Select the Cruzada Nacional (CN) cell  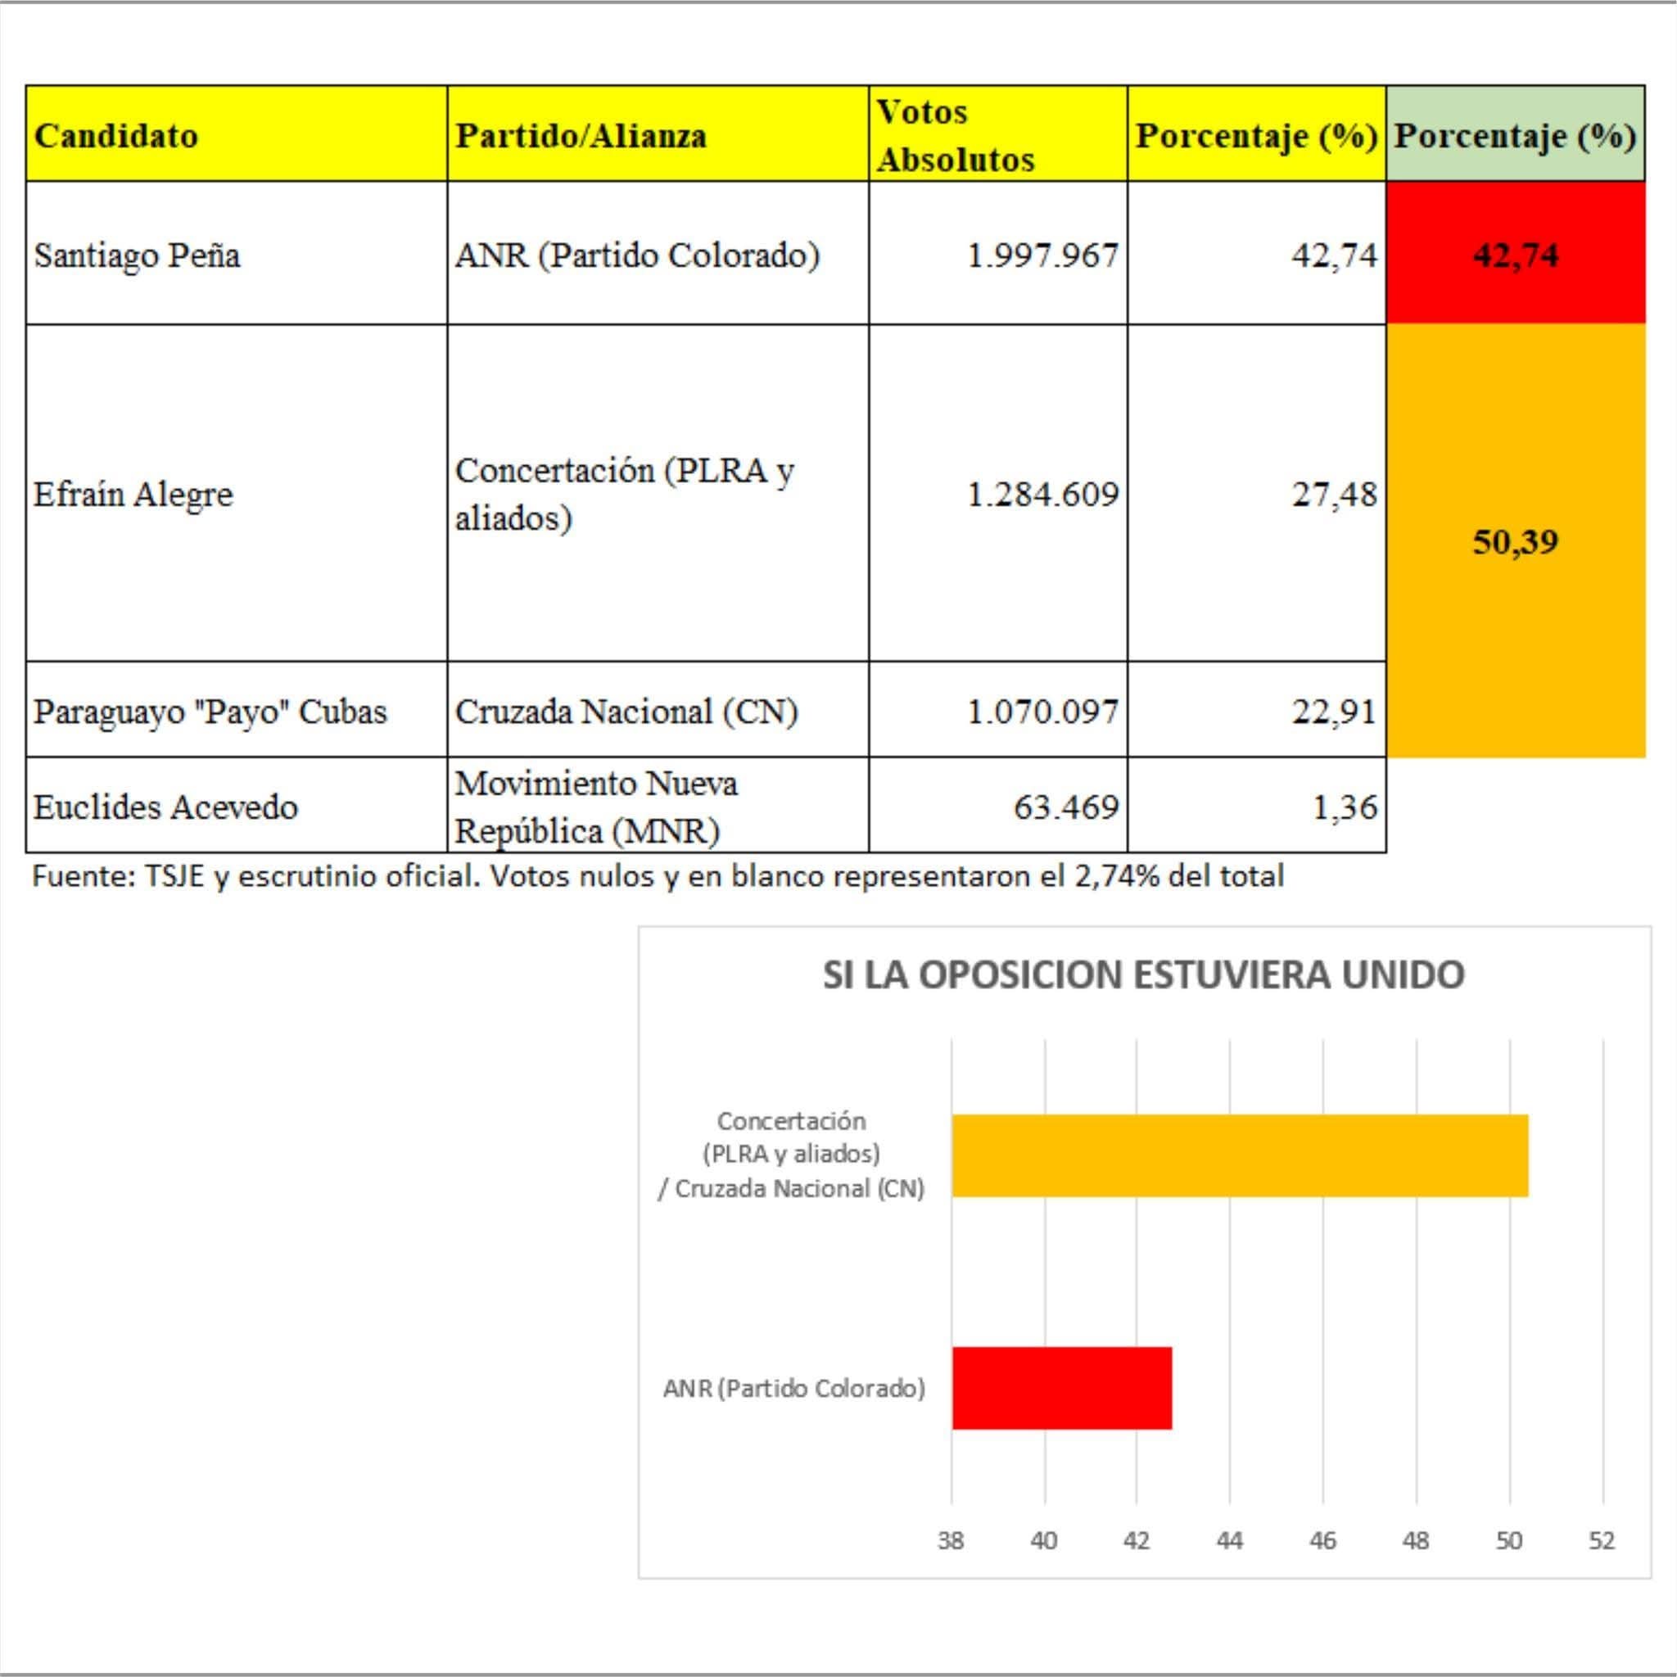click(x=657, y=710)
